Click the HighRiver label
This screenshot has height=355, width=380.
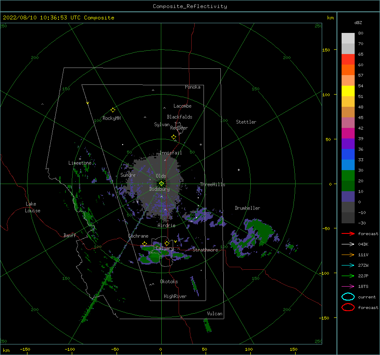point(175,296)
